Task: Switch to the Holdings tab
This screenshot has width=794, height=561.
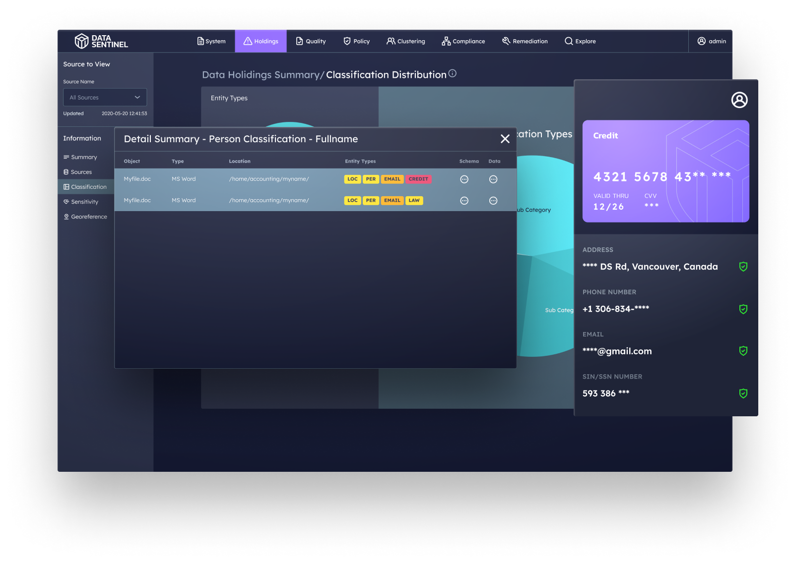Action: pos(261,41)
